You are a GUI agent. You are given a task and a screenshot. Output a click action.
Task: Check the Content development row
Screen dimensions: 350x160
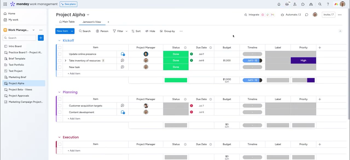[60, 112]
